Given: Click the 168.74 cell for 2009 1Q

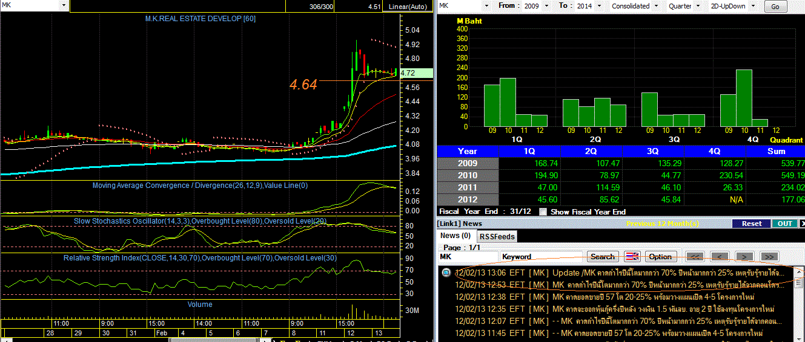Looking at the screenshot, I should tap(529, 163).
